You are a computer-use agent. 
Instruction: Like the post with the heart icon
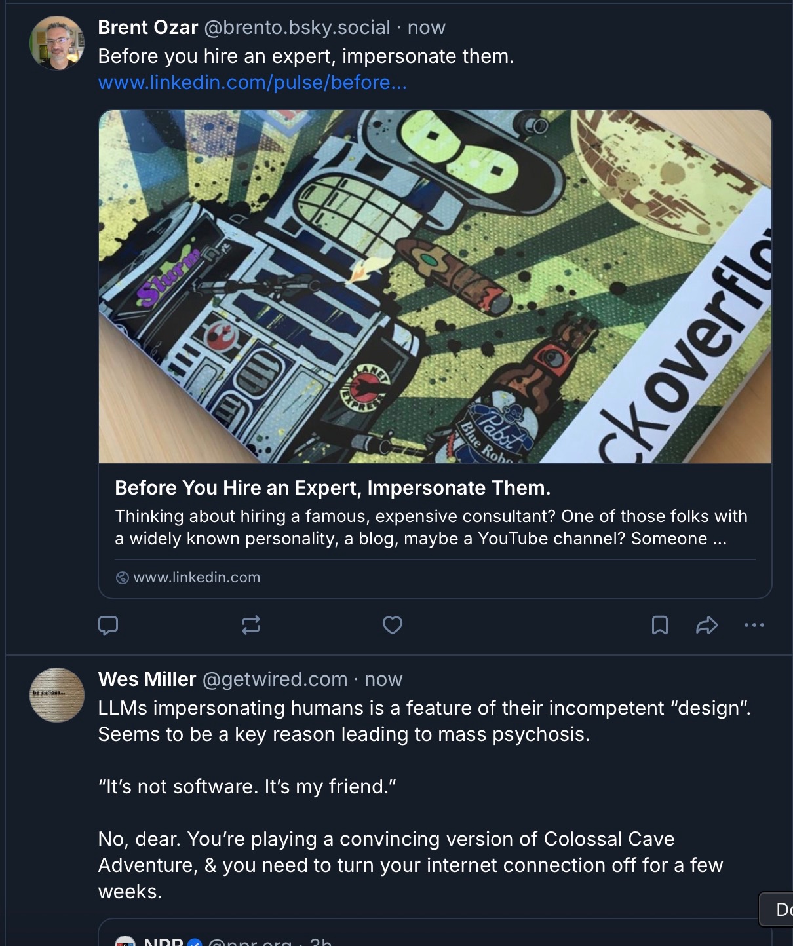(392, 626)
